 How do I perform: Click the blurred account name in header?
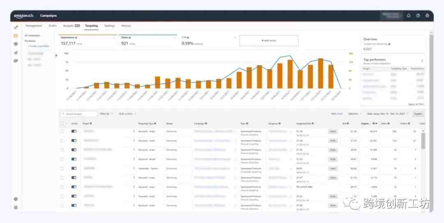391,16
